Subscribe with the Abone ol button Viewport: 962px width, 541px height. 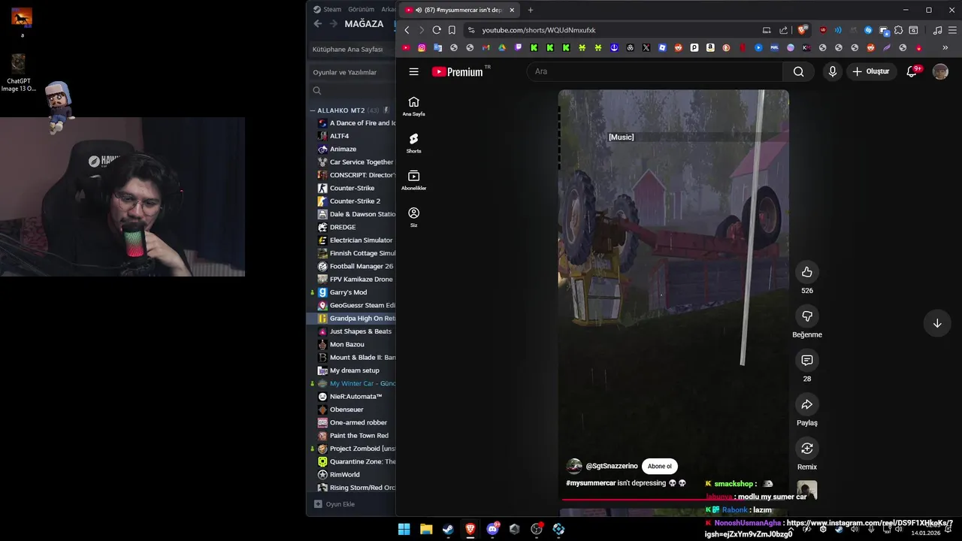[x=660, y=466]
